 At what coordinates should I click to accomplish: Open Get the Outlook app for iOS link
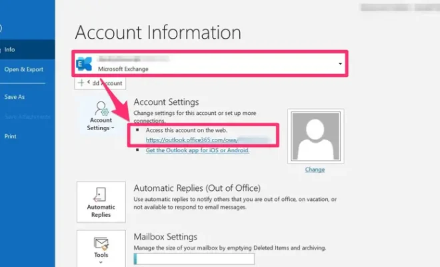[197, 150]
